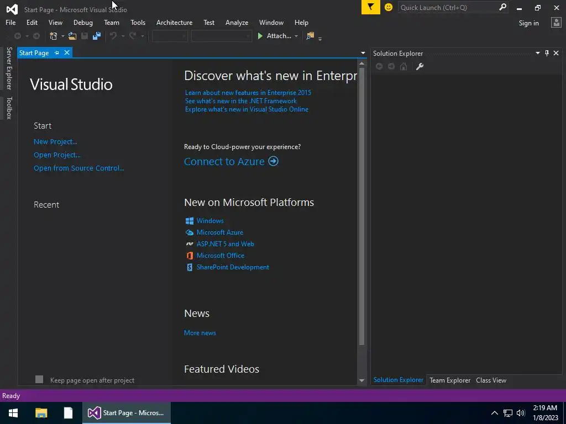Open the File menu
Screen dimensions: 566x424
coord(11,22)
